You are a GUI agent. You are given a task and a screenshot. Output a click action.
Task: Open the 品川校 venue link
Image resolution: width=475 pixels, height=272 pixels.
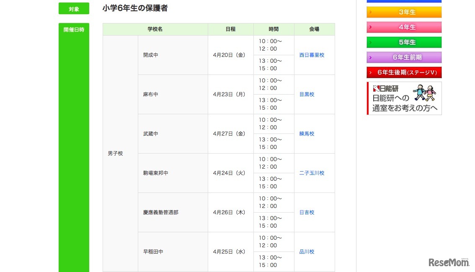[307, 251]
